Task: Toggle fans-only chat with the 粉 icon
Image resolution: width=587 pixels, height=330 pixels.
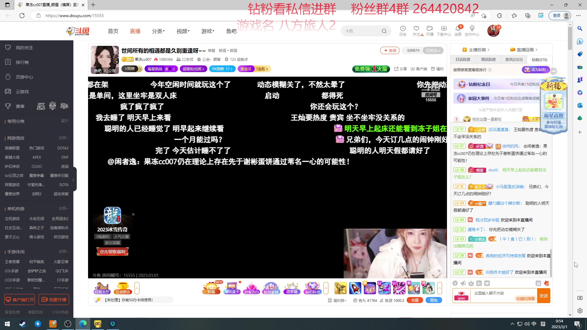Action: pos(479,283)
